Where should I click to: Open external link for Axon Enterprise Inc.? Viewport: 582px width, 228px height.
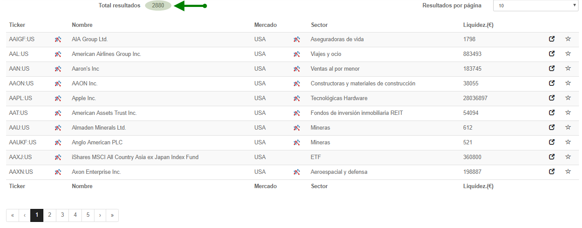pos(552,172)
